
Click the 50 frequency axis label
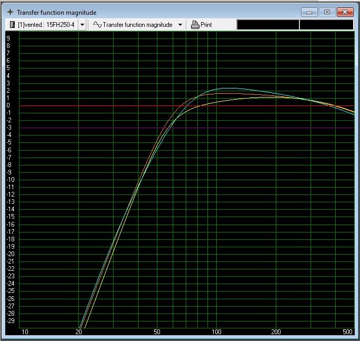(x=157, y=332)
